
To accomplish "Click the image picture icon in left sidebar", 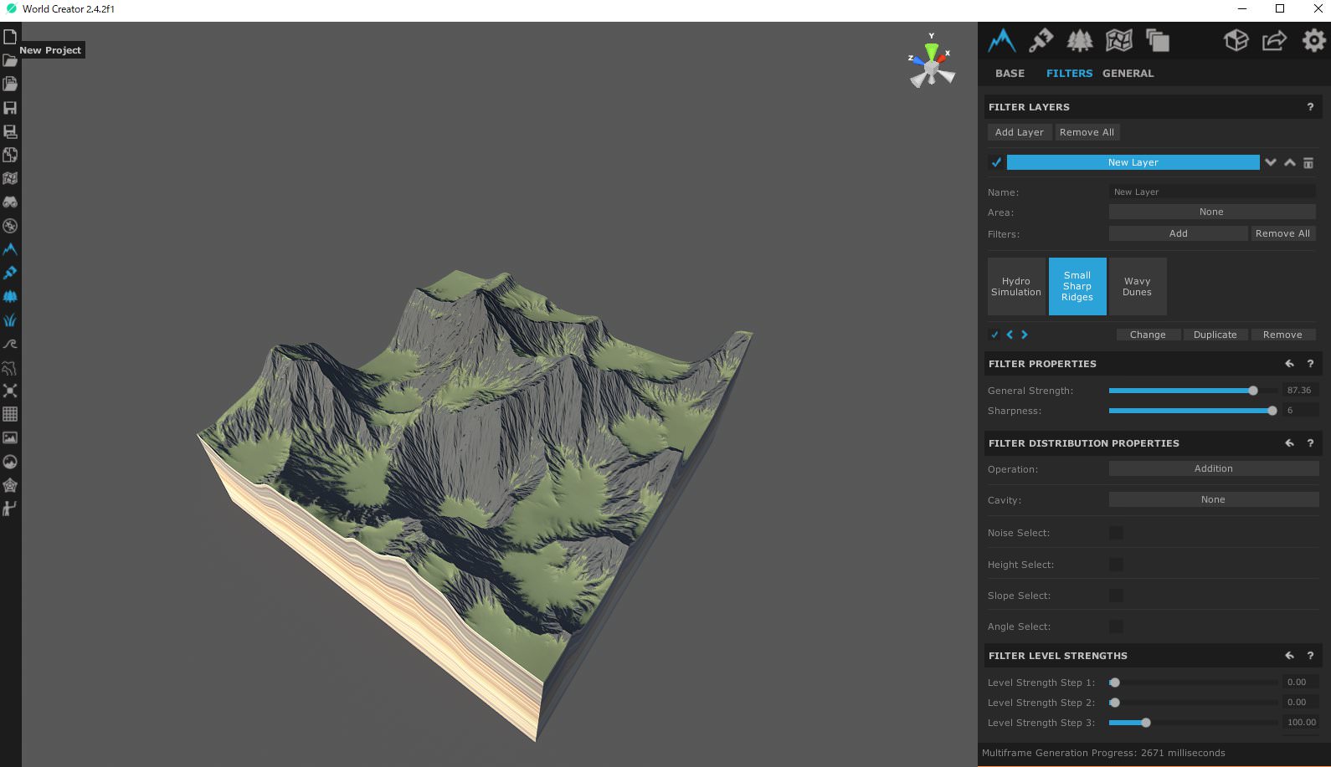I will [10, 437].
